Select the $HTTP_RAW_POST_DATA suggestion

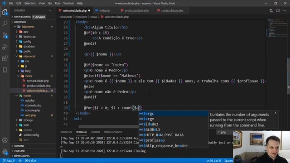[174, 135]
